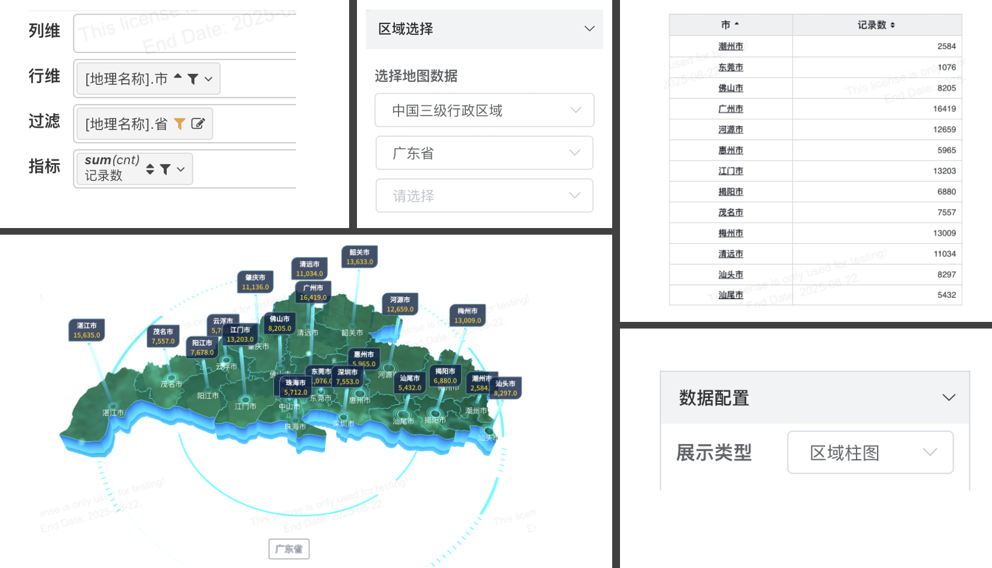Click the 梅州市 13,009.0 map label

click(x=468, y=316)
